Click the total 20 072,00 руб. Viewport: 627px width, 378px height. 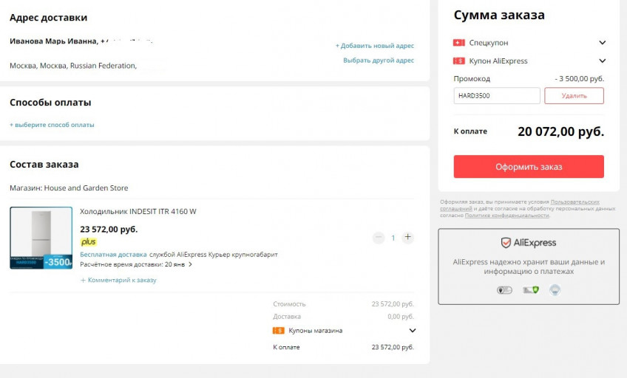click(560, 131)
